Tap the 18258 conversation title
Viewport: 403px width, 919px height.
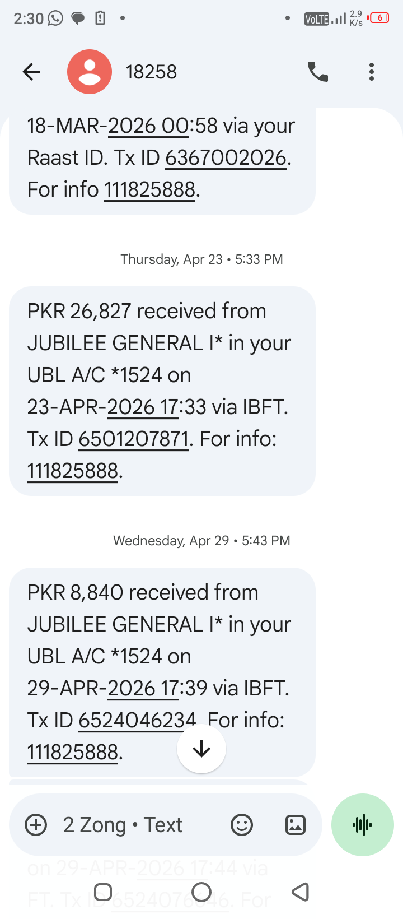tap(151, 72)
